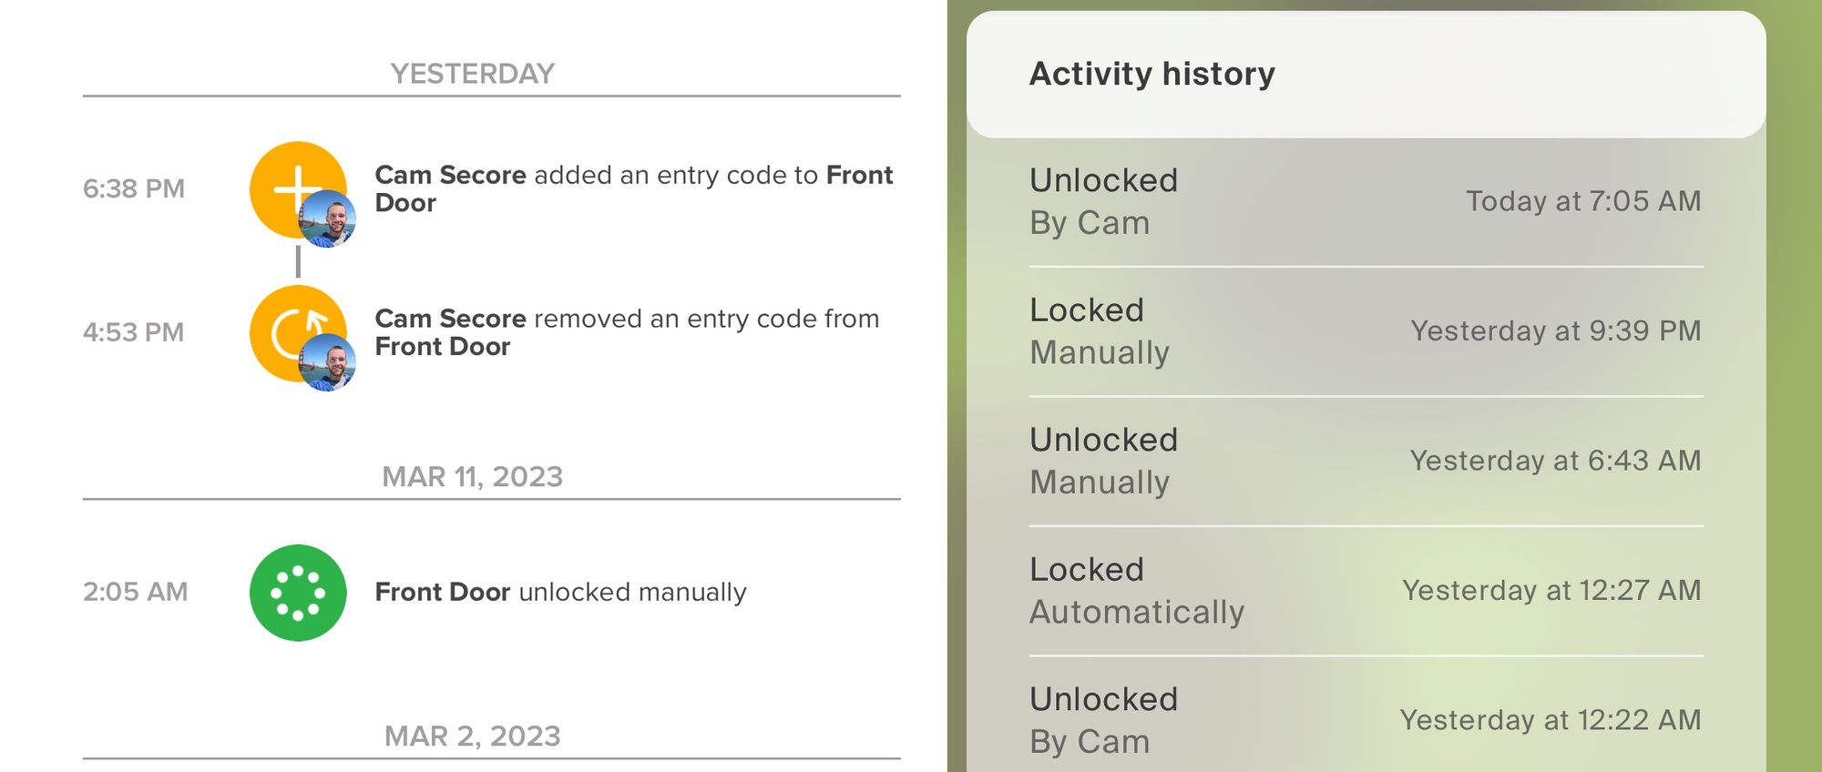Click the Activity history header
1822x772 pixels.
click(1152, 74)
